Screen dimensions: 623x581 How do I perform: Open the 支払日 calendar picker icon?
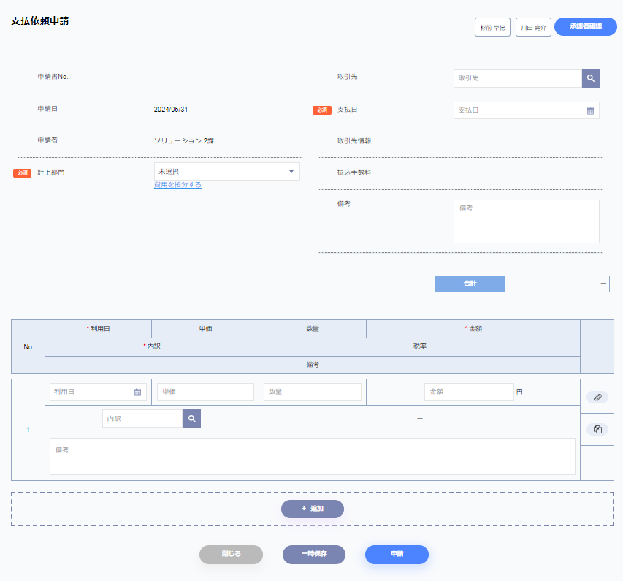point(590,110)
